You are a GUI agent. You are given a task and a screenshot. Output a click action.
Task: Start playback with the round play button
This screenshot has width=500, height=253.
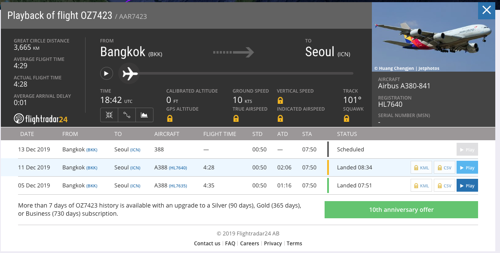[x=107, y=73]
